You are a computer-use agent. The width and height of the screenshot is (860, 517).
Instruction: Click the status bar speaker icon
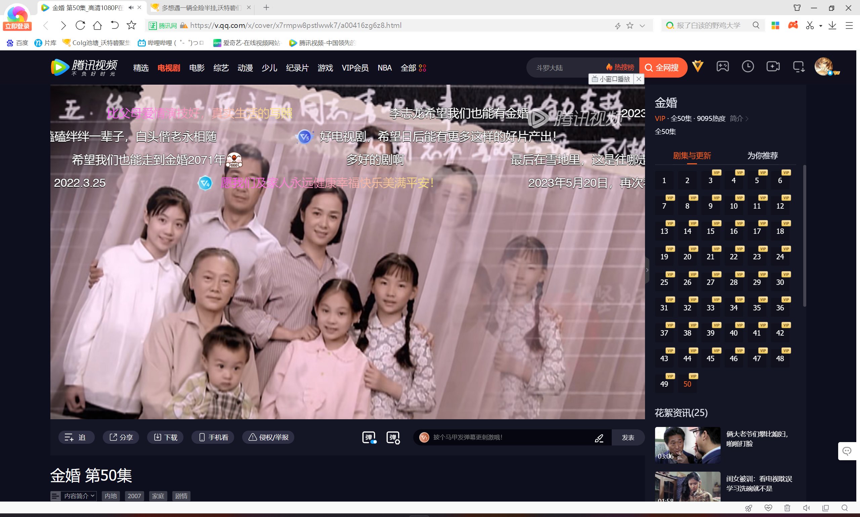click(806, 508)
